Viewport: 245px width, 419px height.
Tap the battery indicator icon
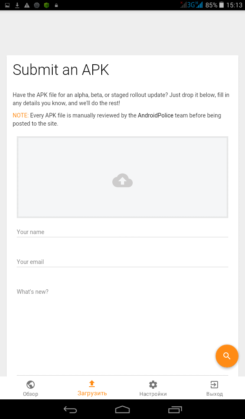click(221, 5)
